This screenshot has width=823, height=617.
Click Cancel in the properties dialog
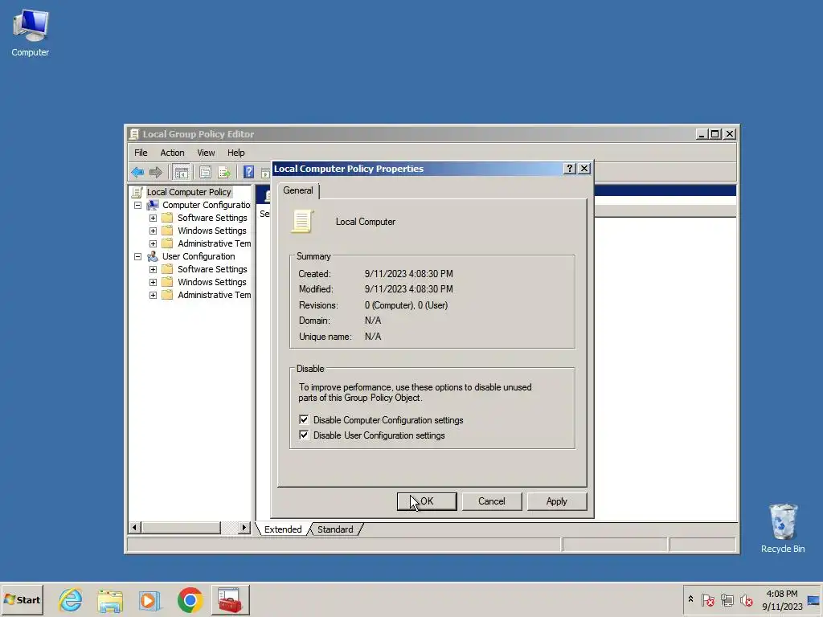492,501
